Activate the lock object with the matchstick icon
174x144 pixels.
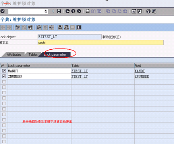(x=45, y=27)
